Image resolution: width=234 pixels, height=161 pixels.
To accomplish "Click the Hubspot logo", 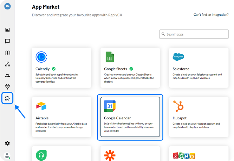I will 178,106.
